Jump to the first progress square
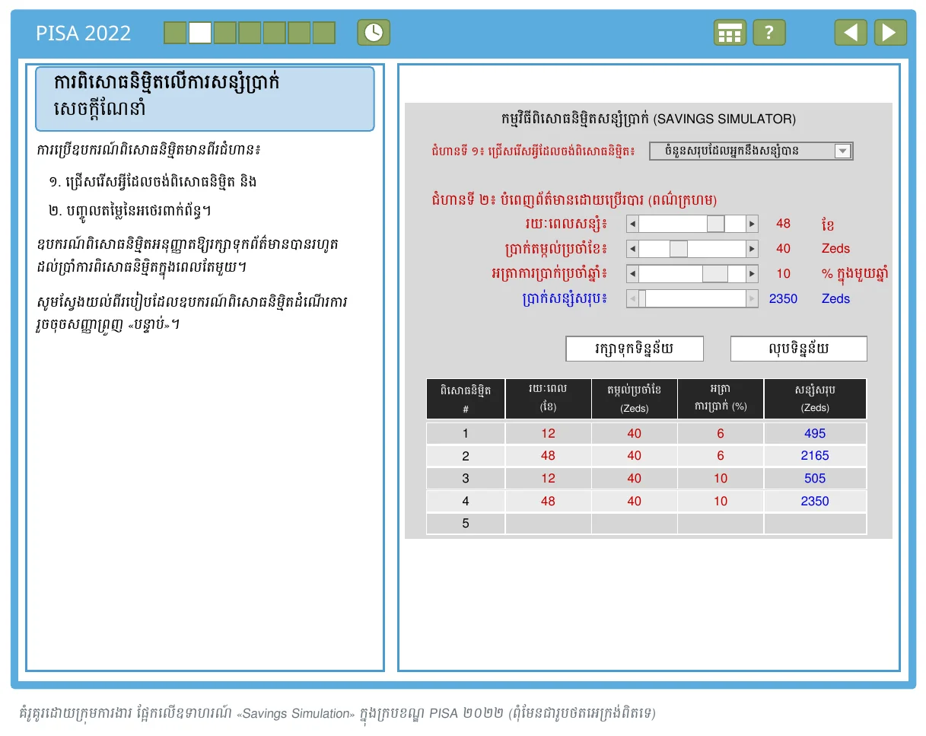926x736 pixels. pos(175,33)
